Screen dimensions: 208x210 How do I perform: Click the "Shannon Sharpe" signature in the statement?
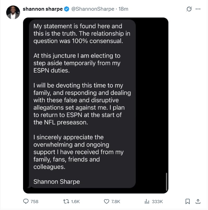point(56,181)
